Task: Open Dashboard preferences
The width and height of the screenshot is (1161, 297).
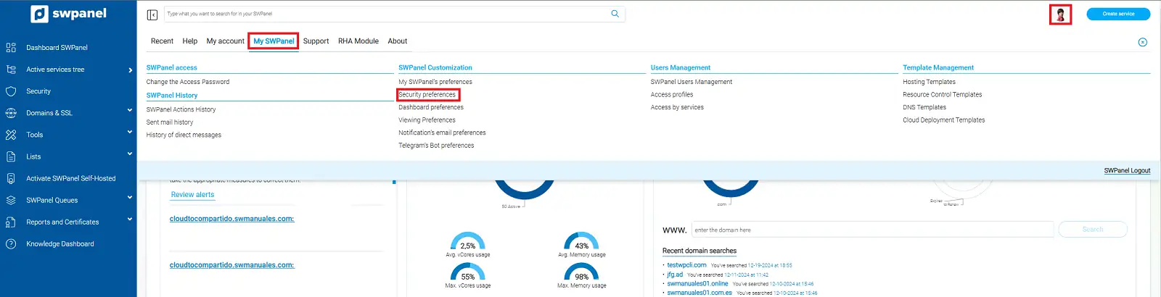Action: (431, 107)
